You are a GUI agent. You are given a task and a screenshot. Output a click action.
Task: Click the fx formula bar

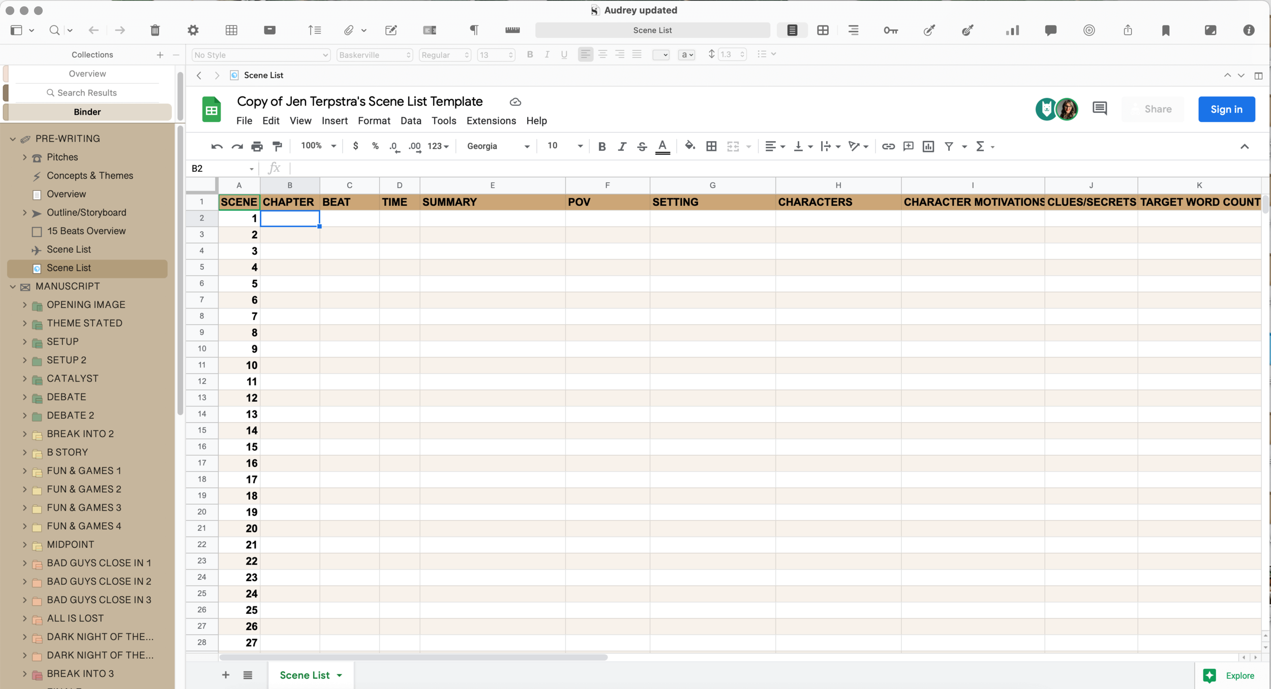(275, 168)
